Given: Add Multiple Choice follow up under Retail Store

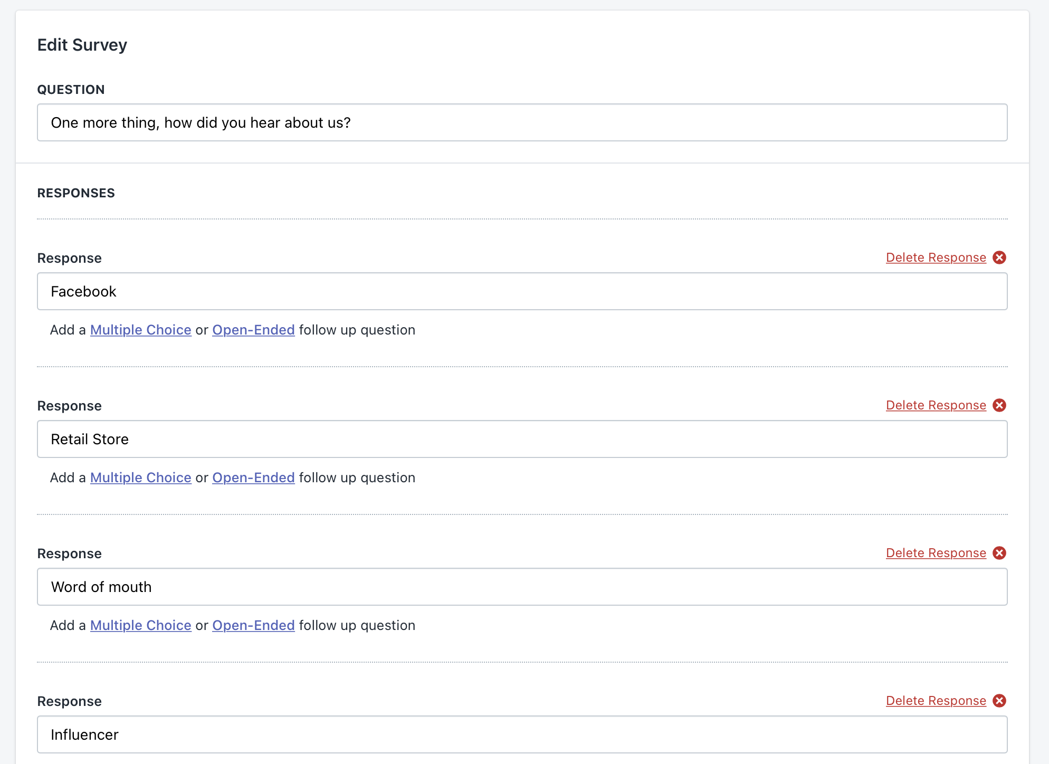Looking at the screenshot, I should (x=140, y=478).
